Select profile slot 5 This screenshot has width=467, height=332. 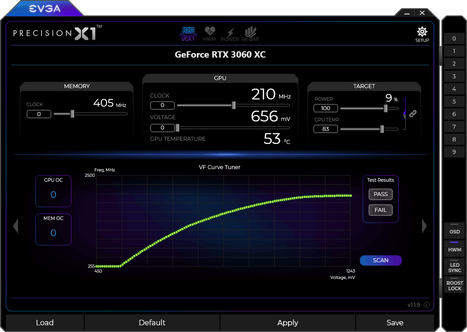(x=454, y=101)
